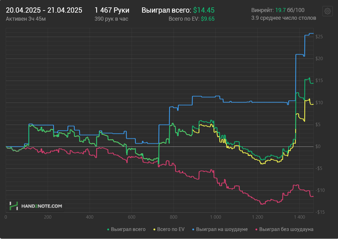This screenshot has height=239, width=338.
Task: Click the 'Выиграл всего:' header label
Action: click(x=166, y=10)
